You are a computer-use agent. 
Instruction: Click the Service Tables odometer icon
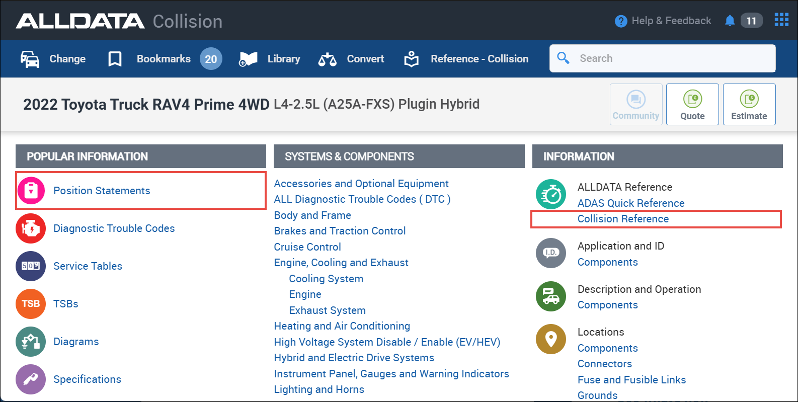pos(31,266)
